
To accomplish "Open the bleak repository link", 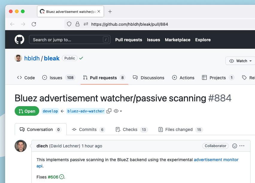I will tap(52, 58).
